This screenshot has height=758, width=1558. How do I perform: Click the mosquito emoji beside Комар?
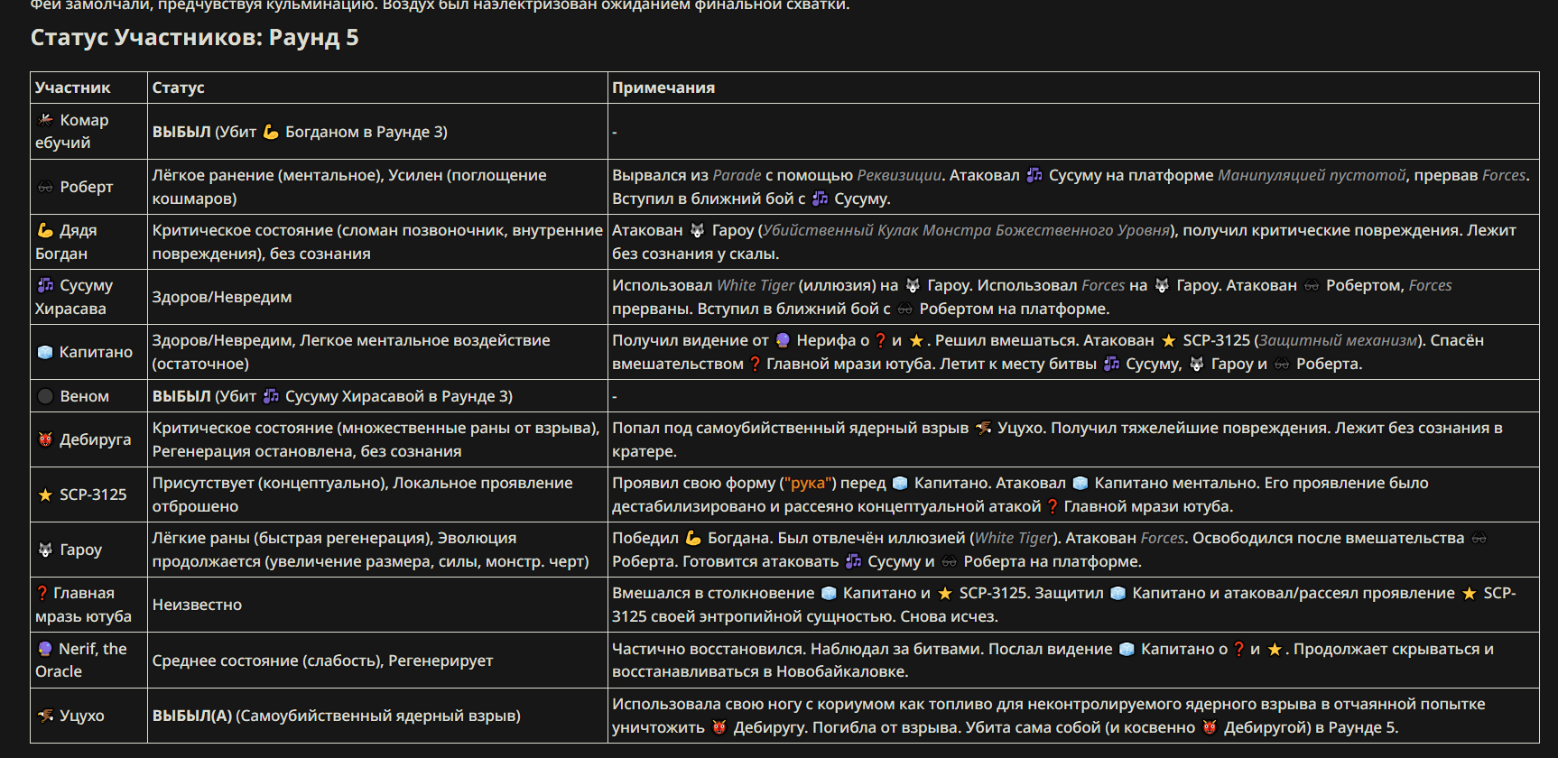[45, 120]
